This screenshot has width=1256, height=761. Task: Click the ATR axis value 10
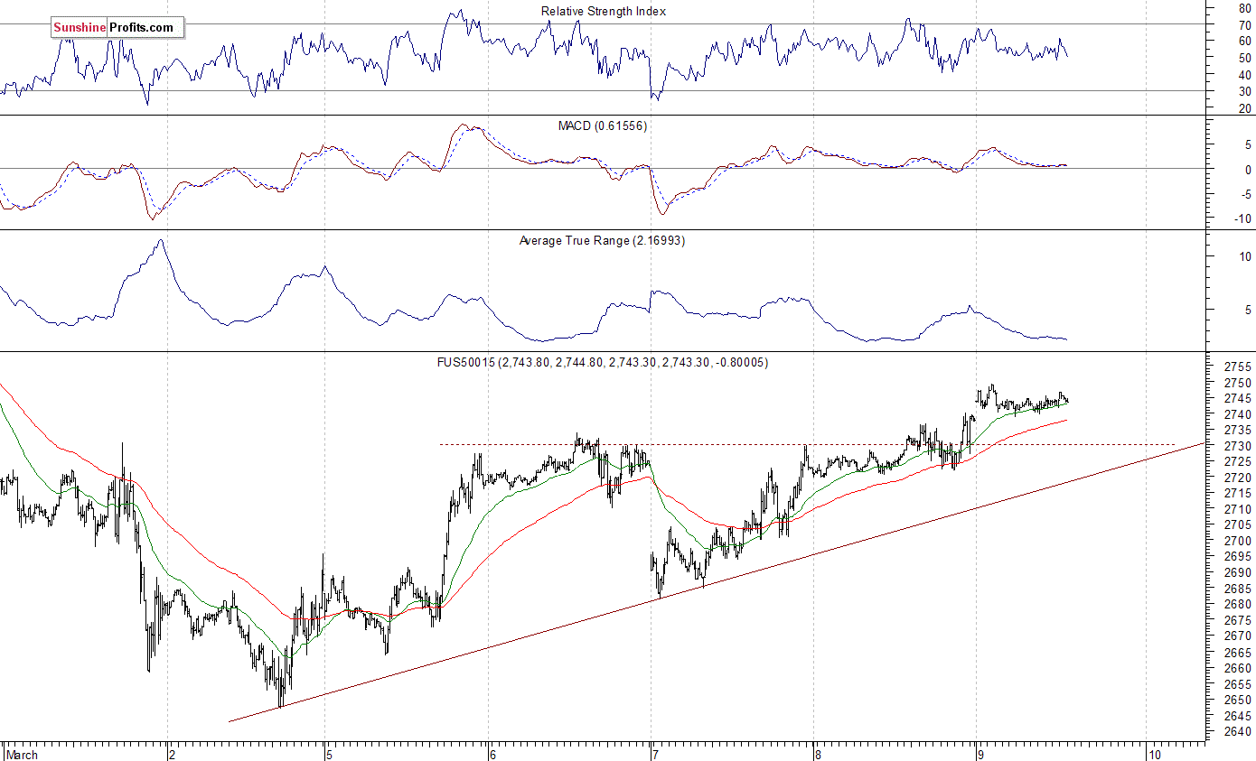pos(1244,257)
